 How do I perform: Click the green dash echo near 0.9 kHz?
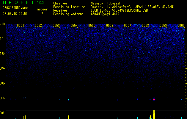[x=154, y=71]
